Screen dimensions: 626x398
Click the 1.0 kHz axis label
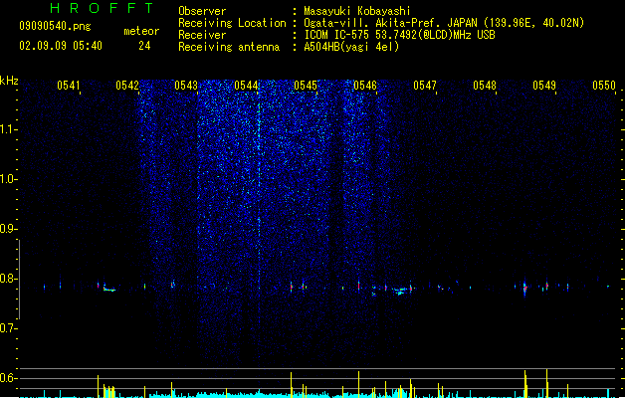point(8,179)
